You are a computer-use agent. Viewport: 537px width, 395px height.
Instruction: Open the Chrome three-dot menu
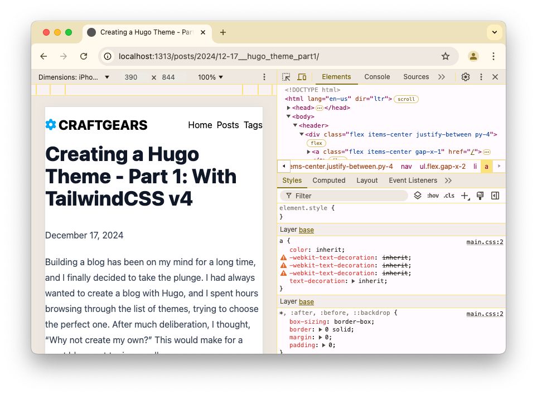coord(493,56)
